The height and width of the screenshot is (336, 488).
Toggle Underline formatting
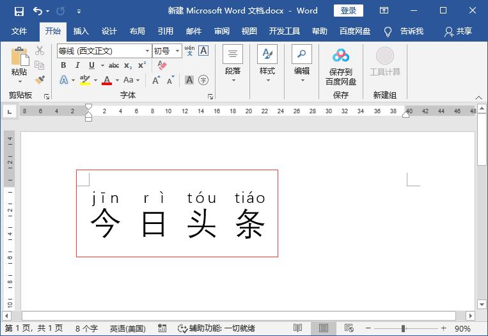coord(91,65)
